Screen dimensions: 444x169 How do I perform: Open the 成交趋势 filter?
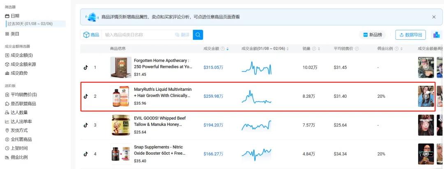click(x=16, y=73)
